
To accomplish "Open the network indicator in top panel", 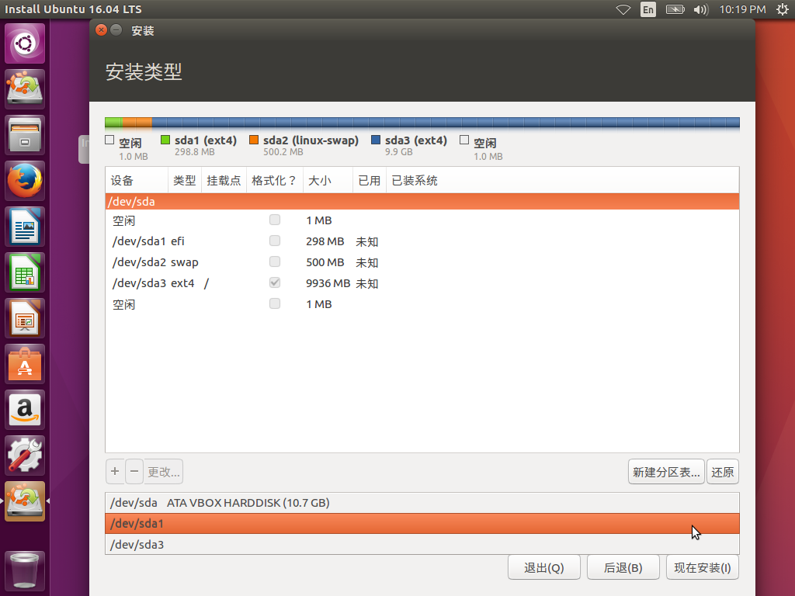I will click(623, 9).
